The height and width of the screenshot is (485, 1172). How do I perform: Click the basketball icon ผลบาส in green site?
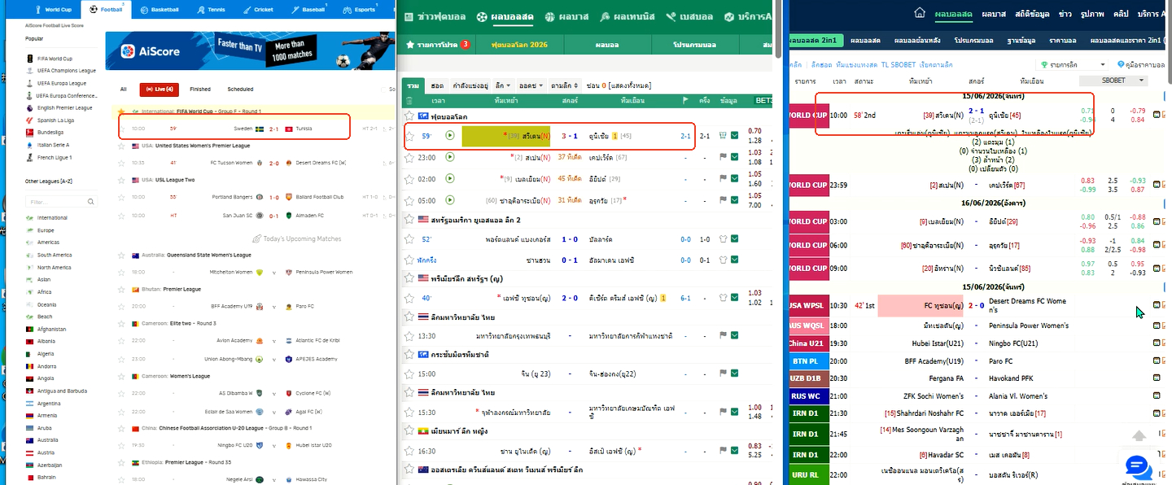(x=552, y=16)
